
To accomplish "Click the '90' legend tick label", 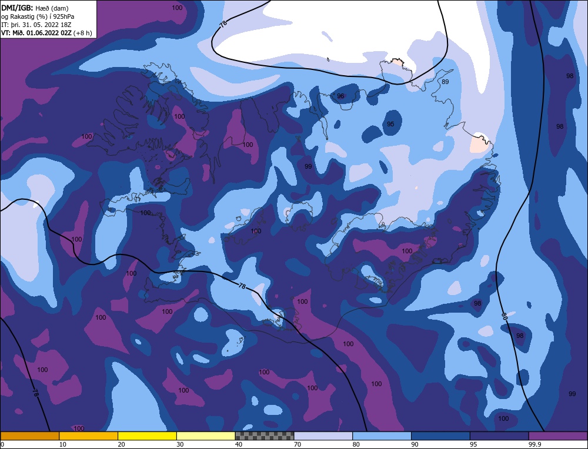I will (415, 444).
